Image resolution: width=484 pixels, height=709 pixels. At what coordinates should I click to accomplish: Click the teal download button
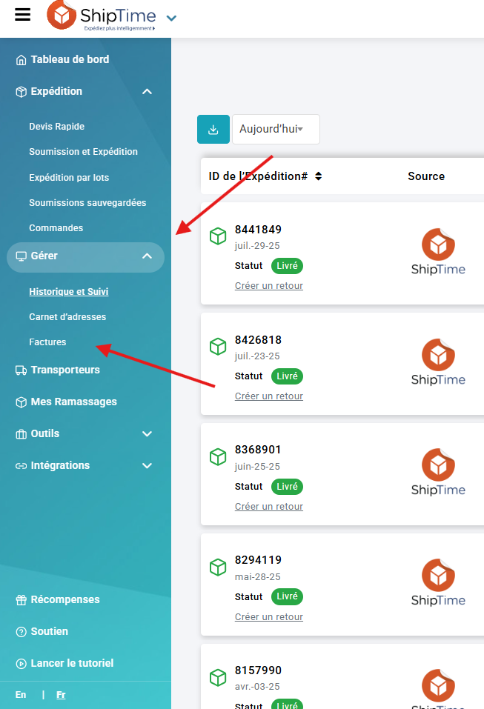pos(213,130)
